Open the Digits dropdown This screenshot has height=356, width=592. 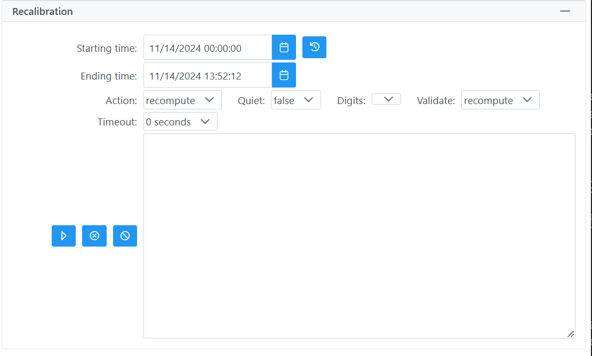point(386,99)
